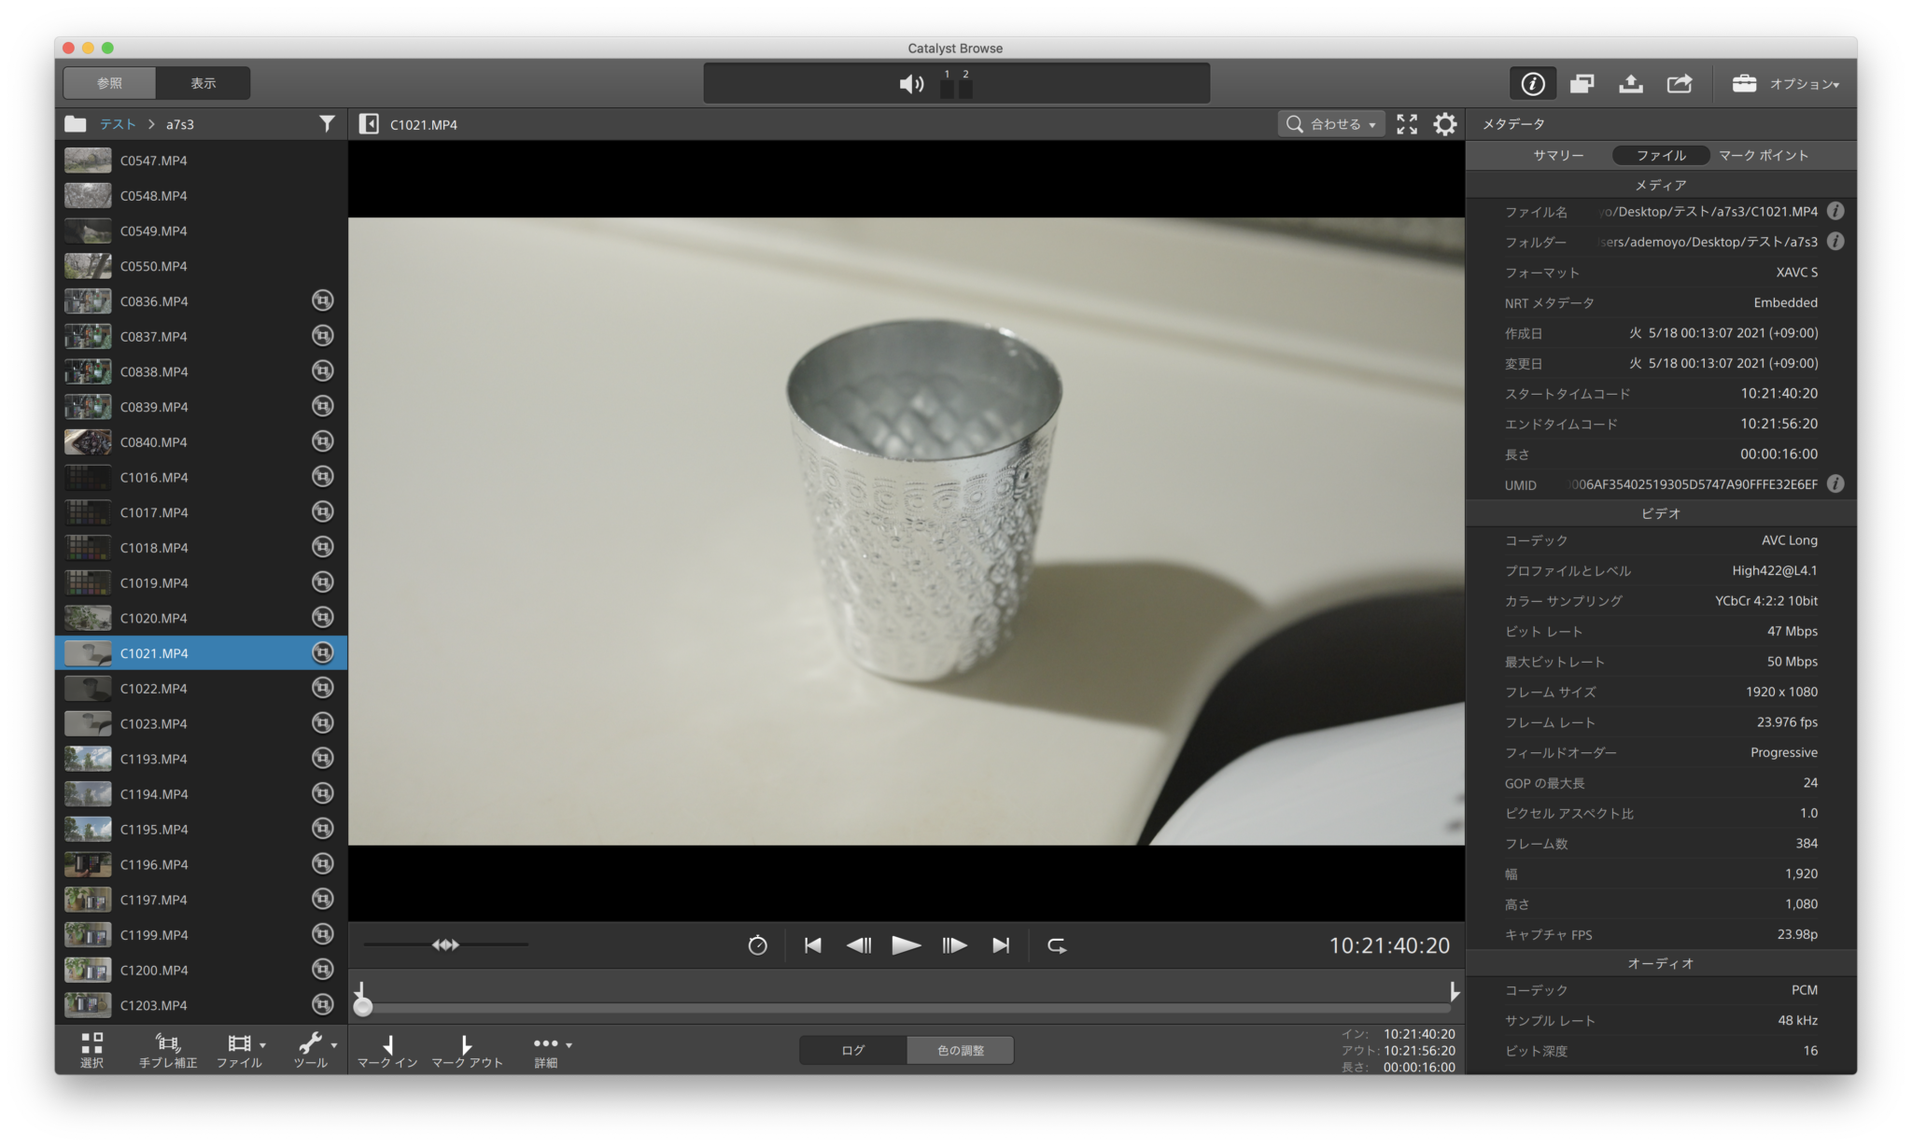Filter the media browser file list
The image size is (1912, 1147).
tap(327, 124)
